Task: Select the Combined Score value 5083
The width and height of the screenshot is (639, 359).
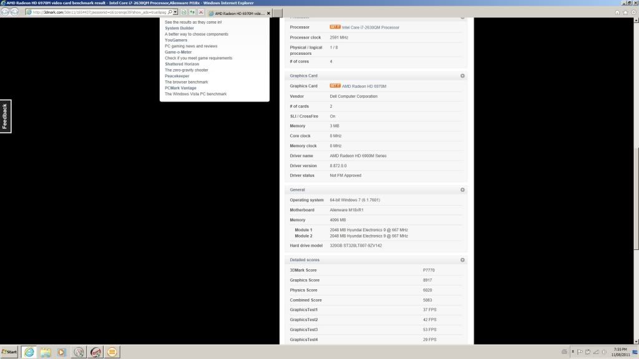Action: pos(427,300)
